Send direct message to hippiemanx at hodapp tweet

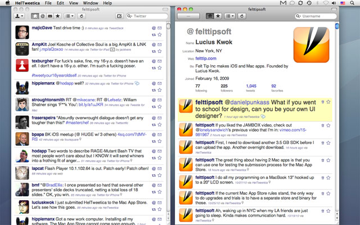[160, 83]
